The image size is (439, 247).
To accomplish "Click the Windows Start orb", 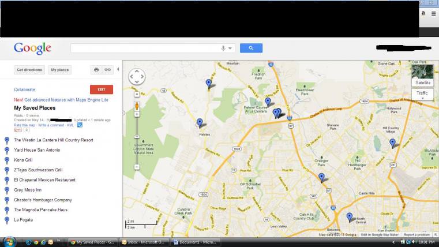I will [x=9, y=242].
